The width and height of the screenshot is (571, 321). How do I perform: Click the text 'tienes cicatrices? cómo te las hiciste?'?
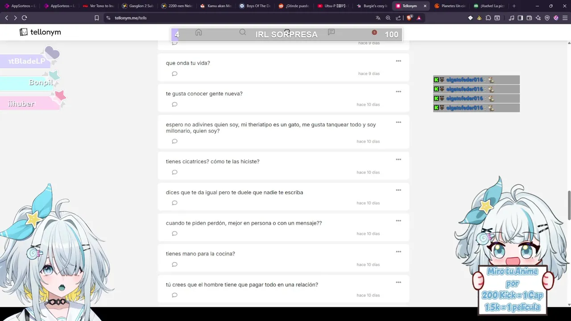click(212, 161)
